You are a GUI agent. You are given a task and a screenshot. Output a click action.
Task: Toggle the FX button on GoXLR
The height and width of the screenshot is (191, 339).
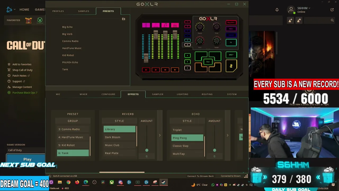point(231,42)
